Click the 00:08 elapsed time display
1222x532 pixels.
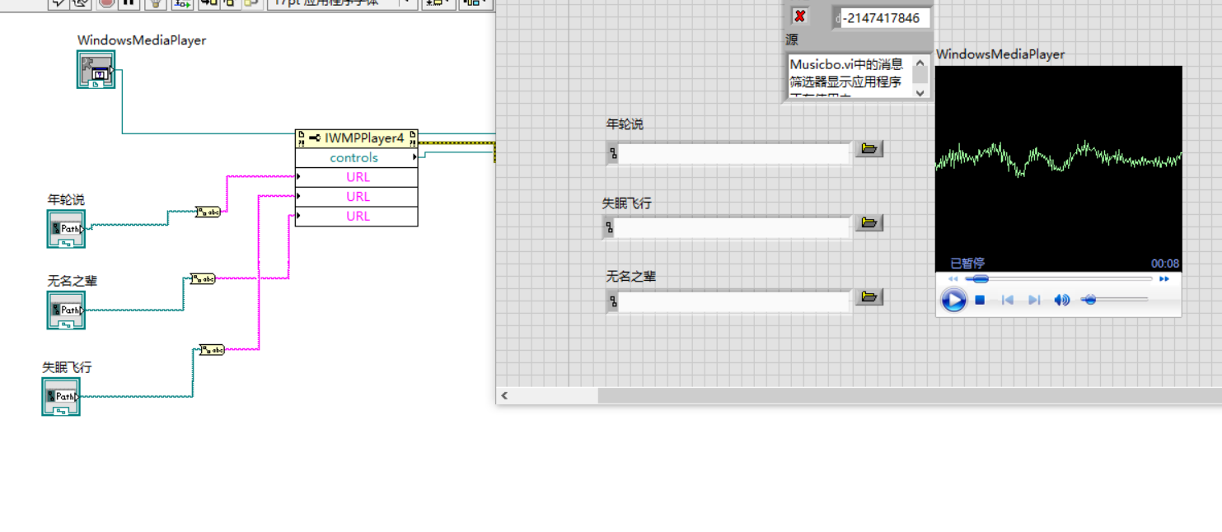pyautogui.click(x=1164, y=264)
